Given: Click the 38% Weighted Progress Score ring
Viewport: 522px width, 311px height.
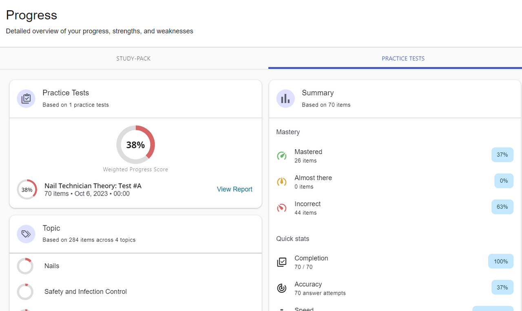Looking at the screenshot, I should click(x=135, y=145).
